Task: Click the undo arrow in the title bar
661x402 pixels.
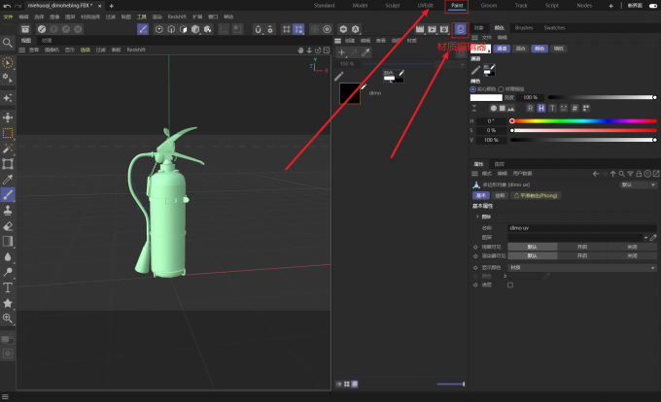Action: tap(7, 6)
